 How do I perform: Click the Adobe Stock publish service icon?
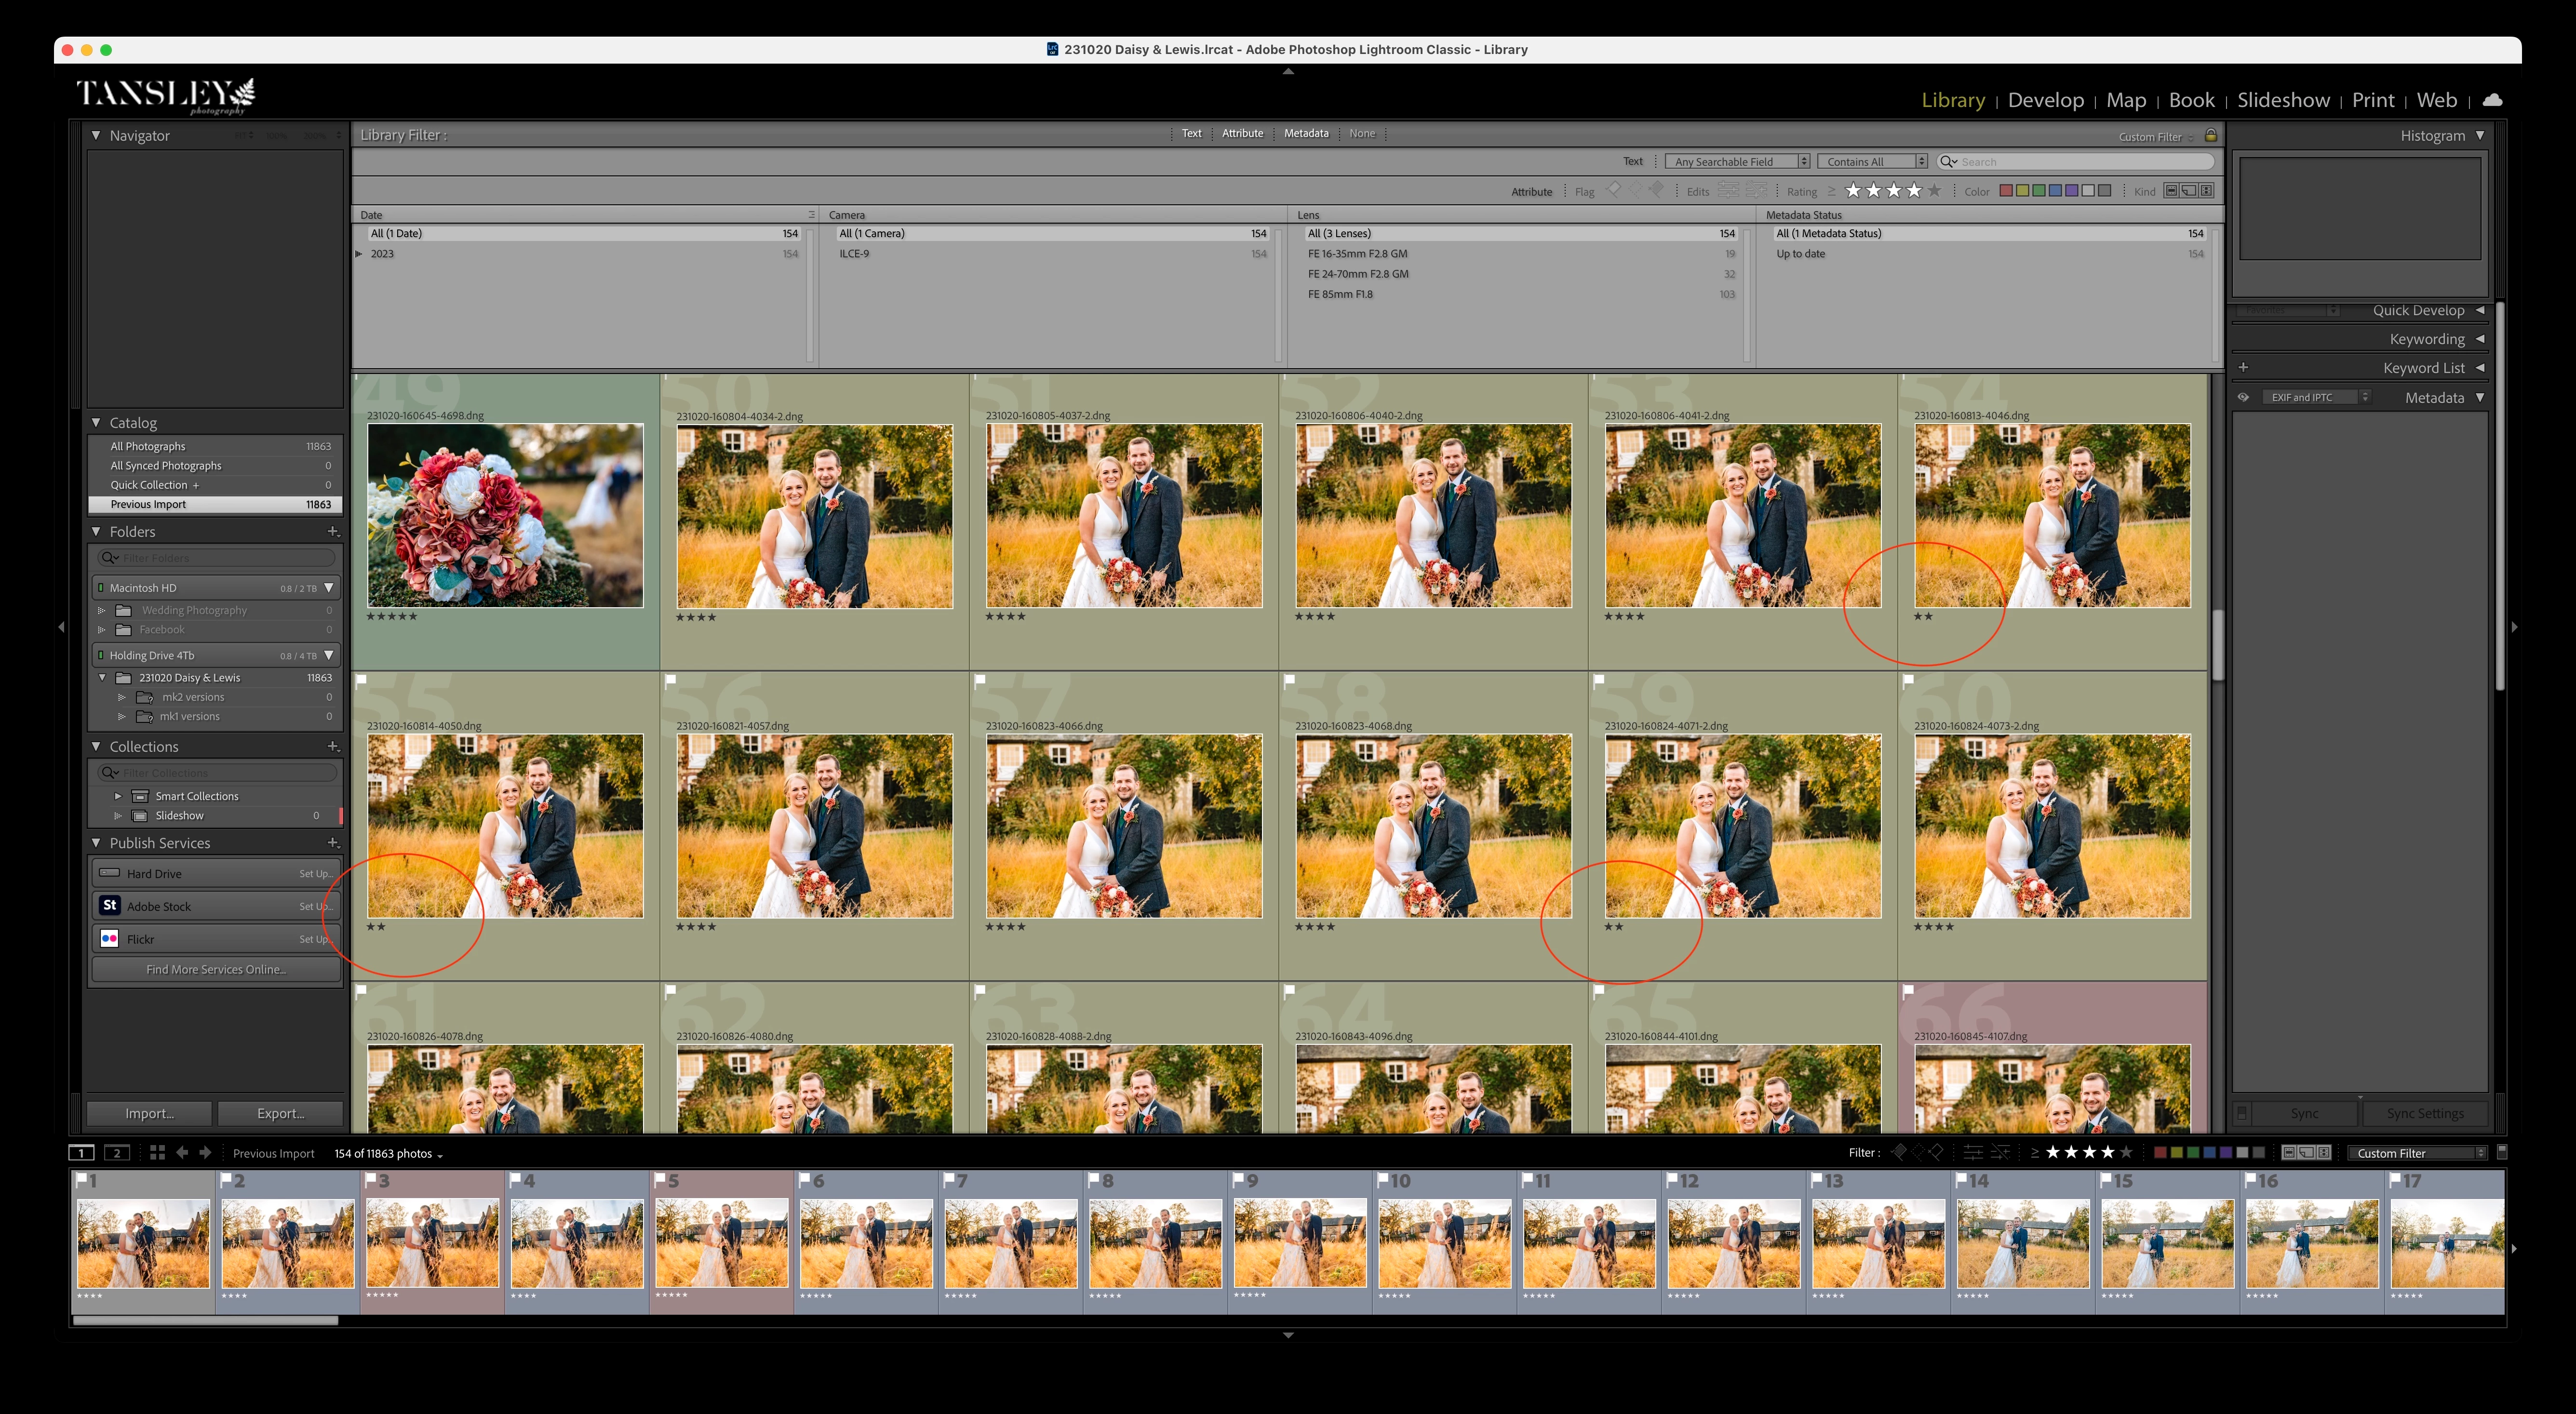click(x=110, y=906)
